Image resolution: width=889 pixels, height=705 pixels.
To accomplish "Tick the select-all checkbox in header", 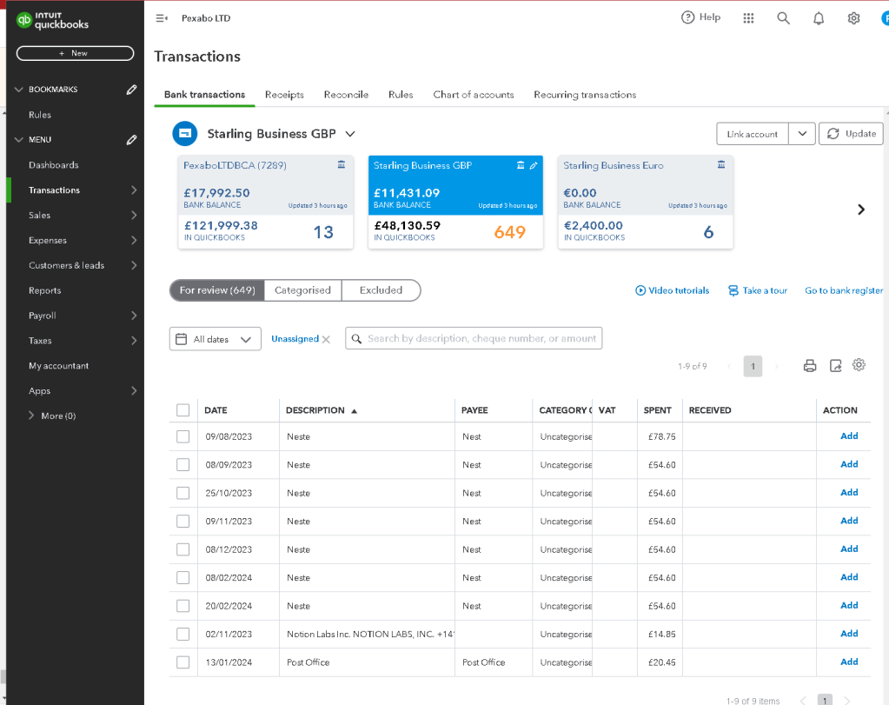I will [182, 410].
